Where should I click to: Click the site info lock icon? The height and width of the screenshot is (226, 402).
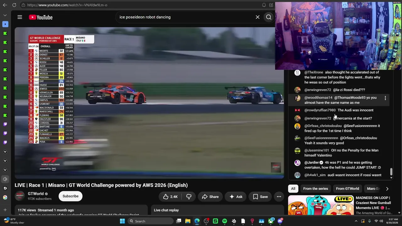23,5
